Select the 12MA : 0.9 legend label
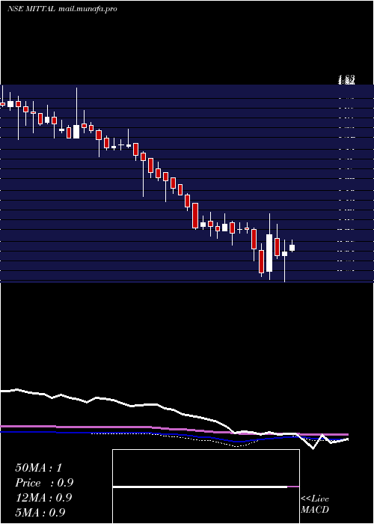The width and height of the screenshot is (374, 524). (43, 498)
